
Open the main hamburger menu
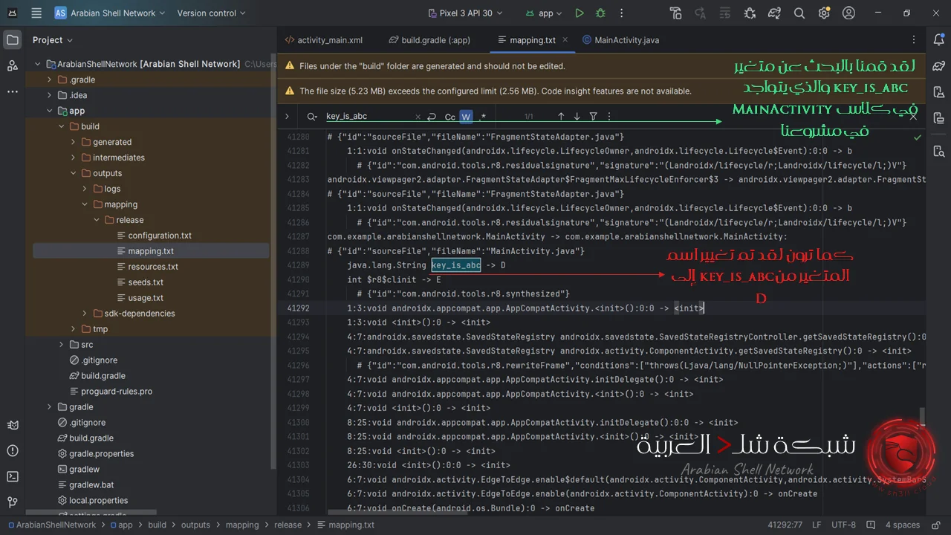click(35, 13)
